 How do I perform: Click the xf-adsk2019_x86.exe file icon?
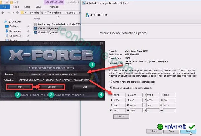point(36,33)
